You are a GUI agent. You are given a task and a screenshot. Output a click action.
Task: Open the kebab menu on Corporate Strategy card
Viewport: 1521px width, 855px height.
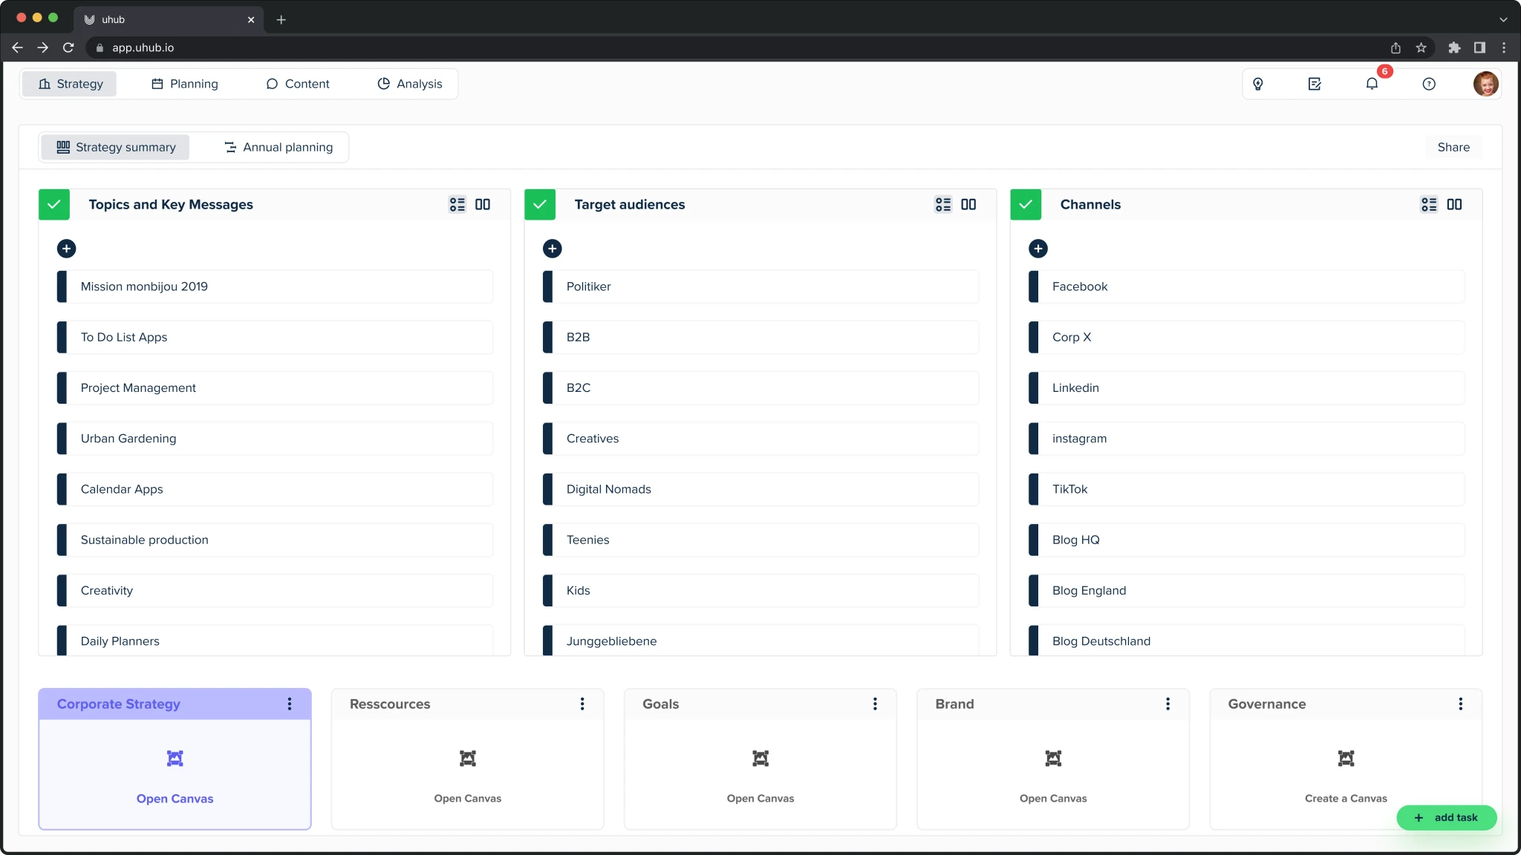pos(290,704)
